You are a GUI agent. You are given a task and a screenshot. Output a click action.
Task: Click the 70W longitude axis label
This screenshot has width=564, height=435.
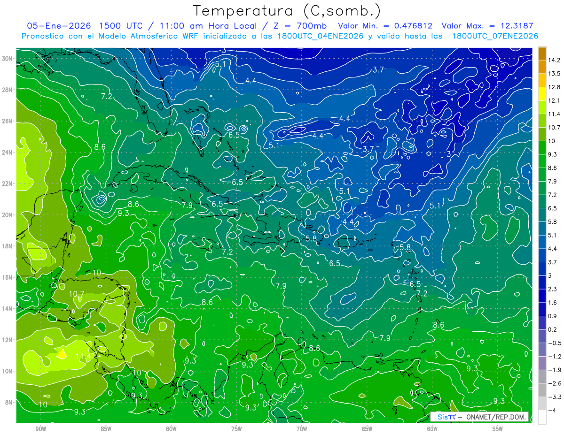(302, 429)
